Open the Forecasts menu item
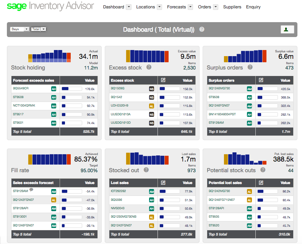302x244 pixels. tap(177, 7)
